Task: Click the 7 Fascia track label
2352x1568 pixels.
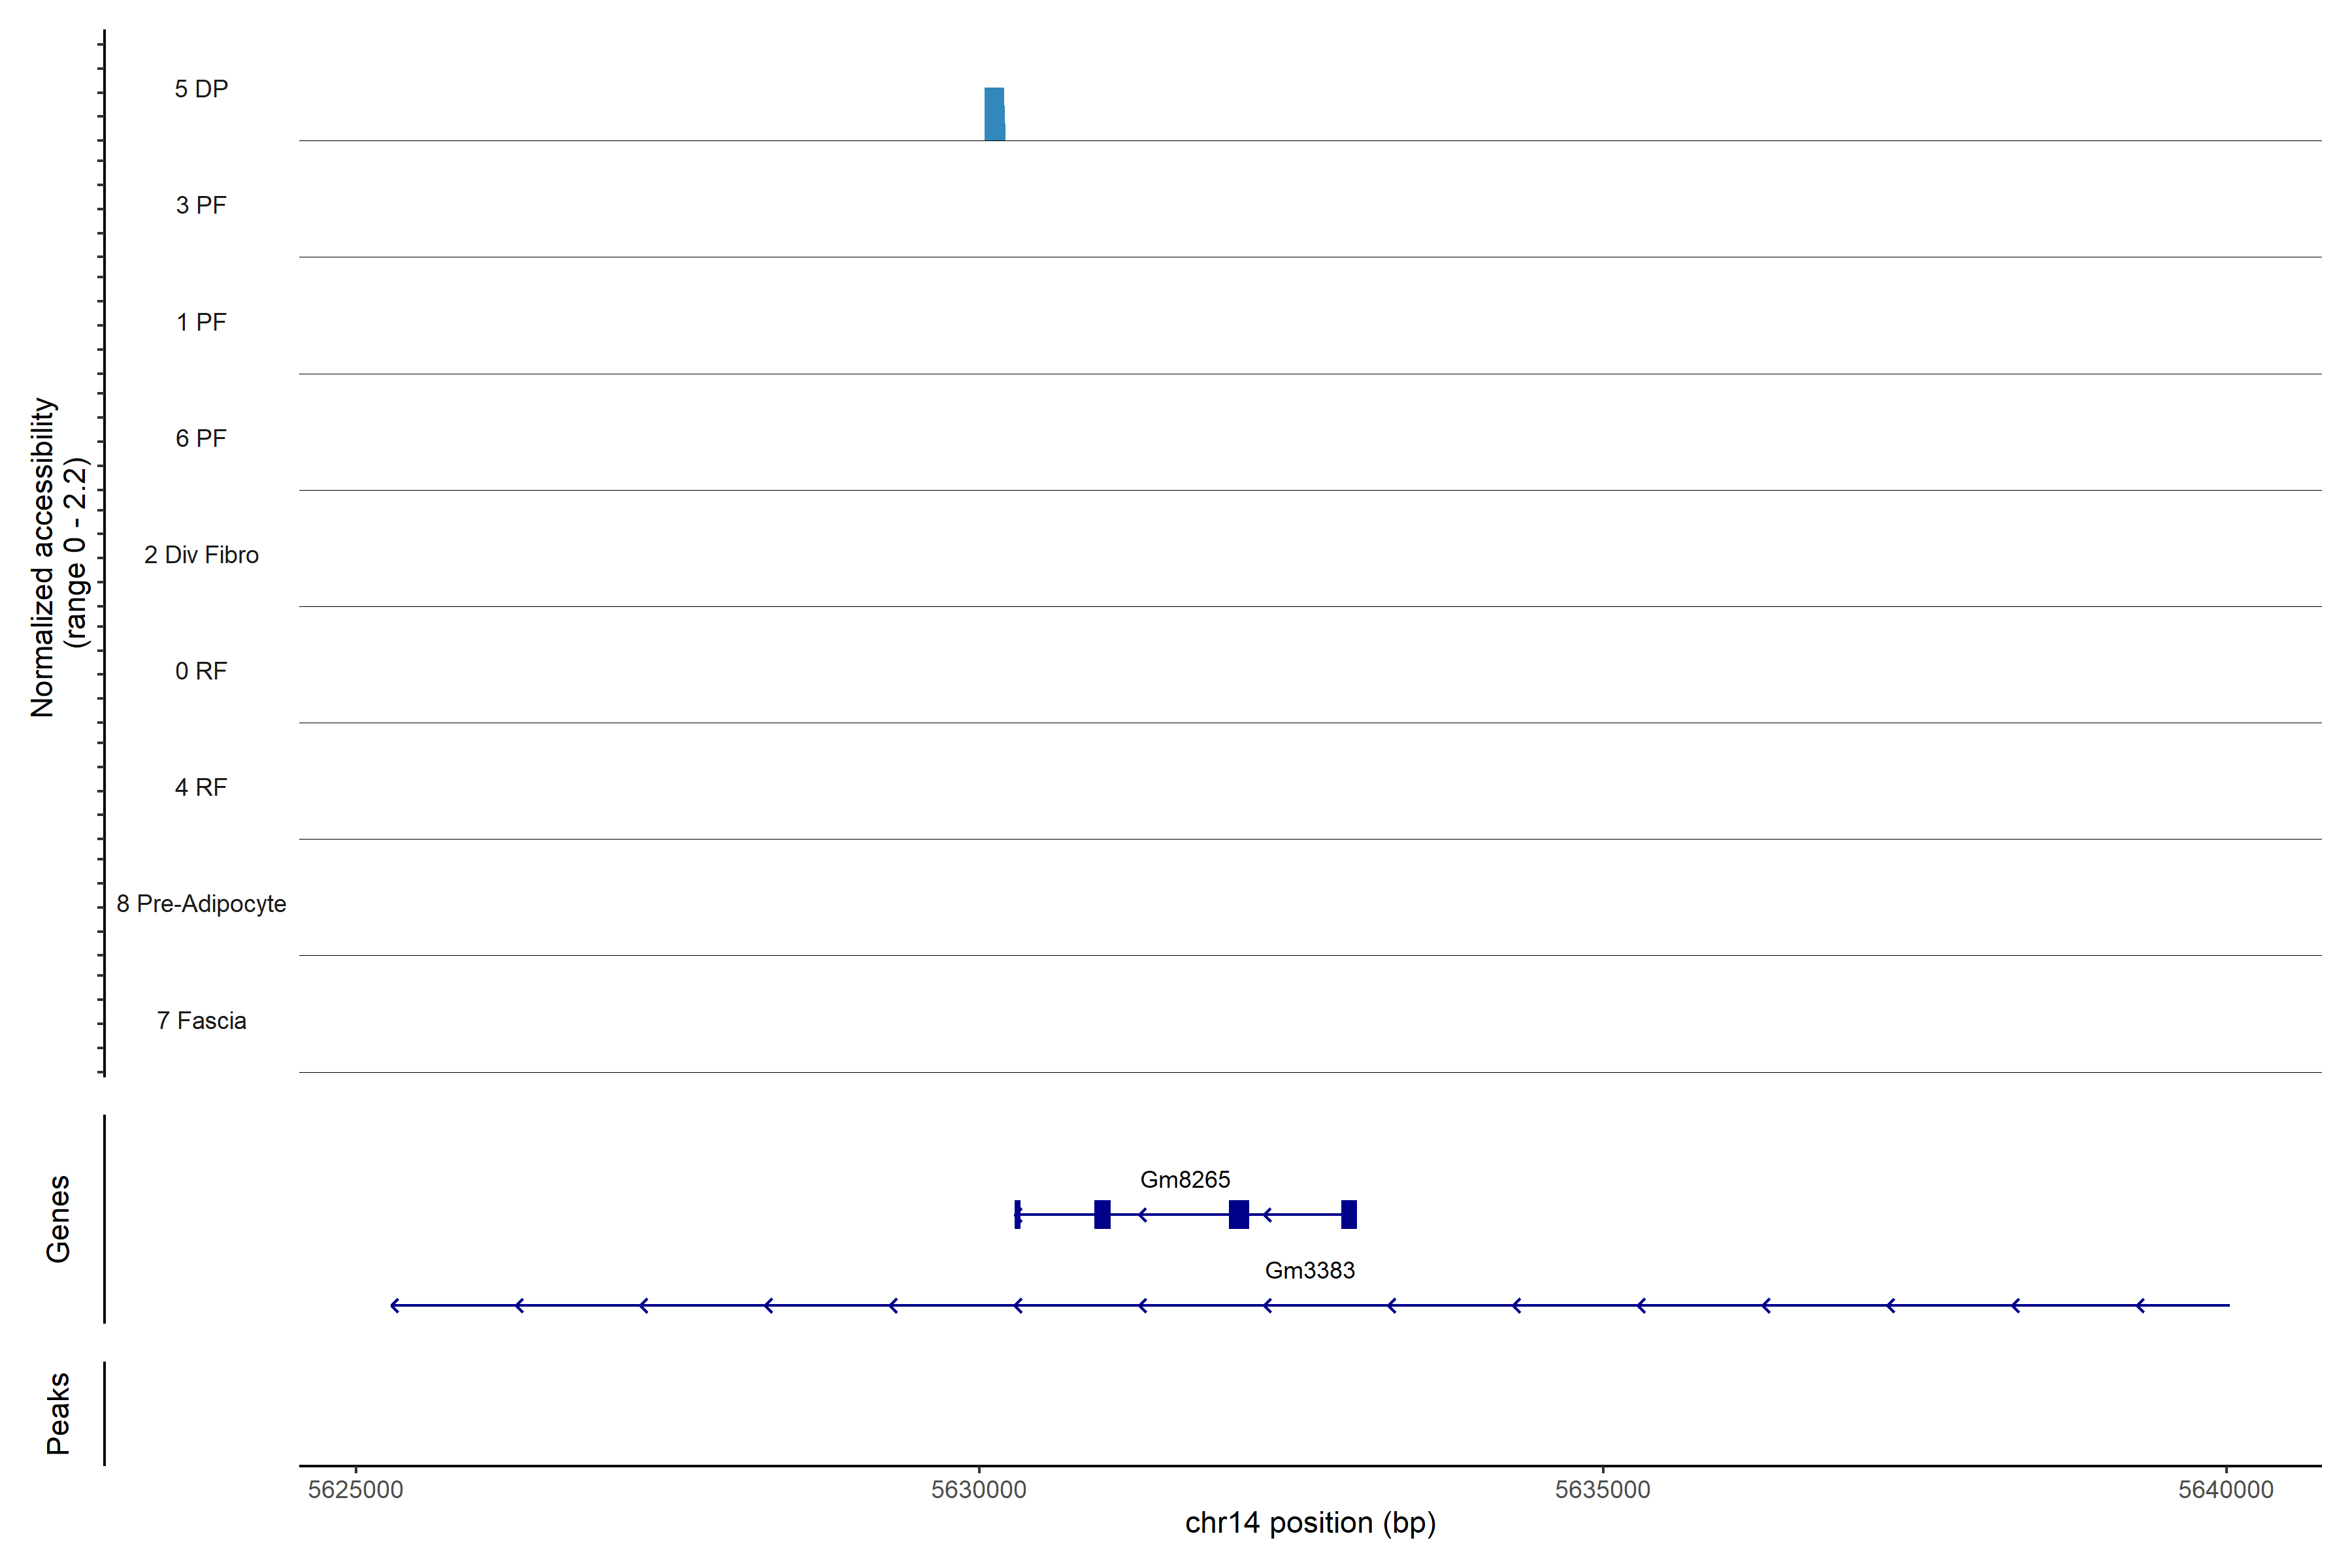Action: coord(201,1020)
